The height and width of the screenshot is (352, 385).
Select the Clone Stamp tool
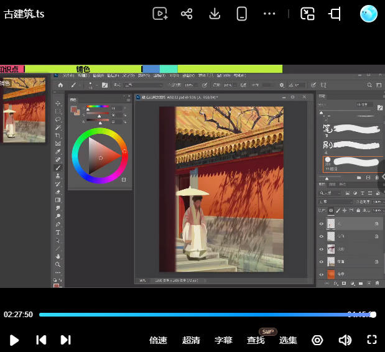(58, 176)
